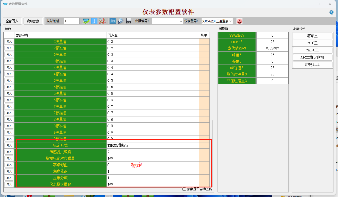Screen dimensions: 338x197
Task: Click 写入 button for 传感器灵敏度 row
Action: [9, 152]
